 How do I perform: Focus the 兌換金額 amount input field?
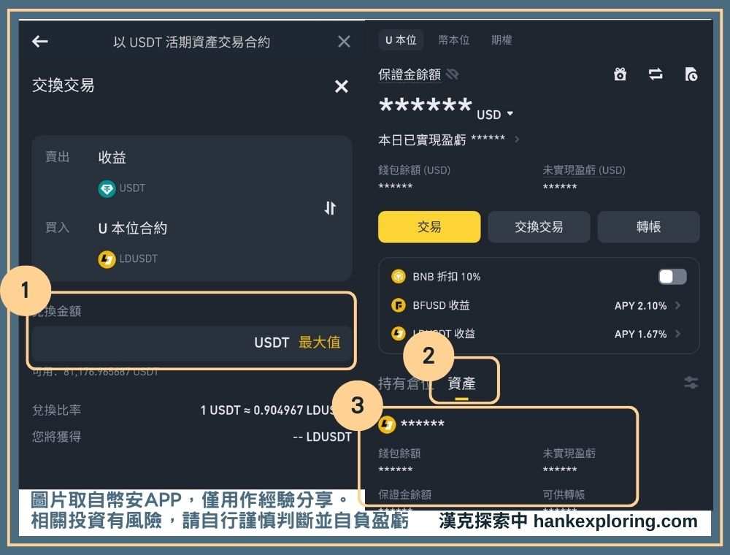coord(192,342)
